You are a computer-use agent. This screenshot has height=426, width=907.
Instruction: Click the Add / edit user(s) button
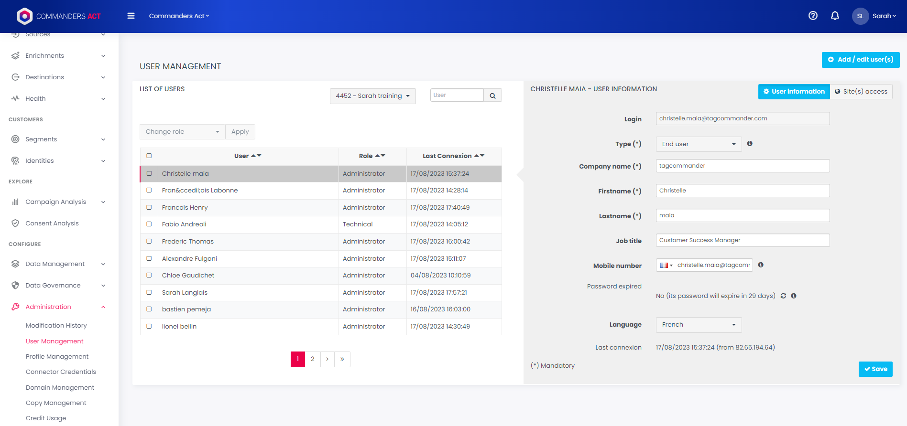(x=860, y=60)
